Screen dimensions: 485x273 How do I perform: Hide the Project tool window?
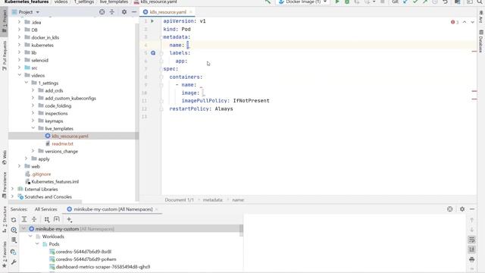click(x=134, y=12)
